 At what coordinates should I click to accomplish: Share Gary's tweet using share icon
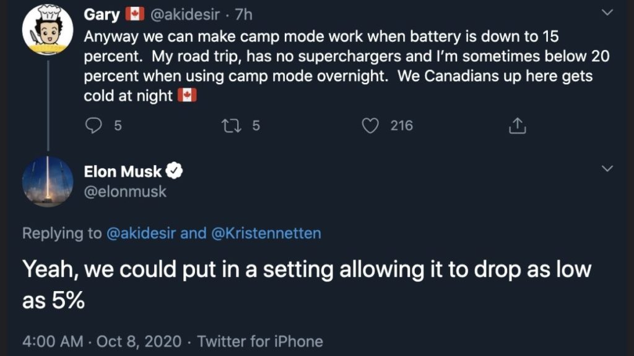517,126
